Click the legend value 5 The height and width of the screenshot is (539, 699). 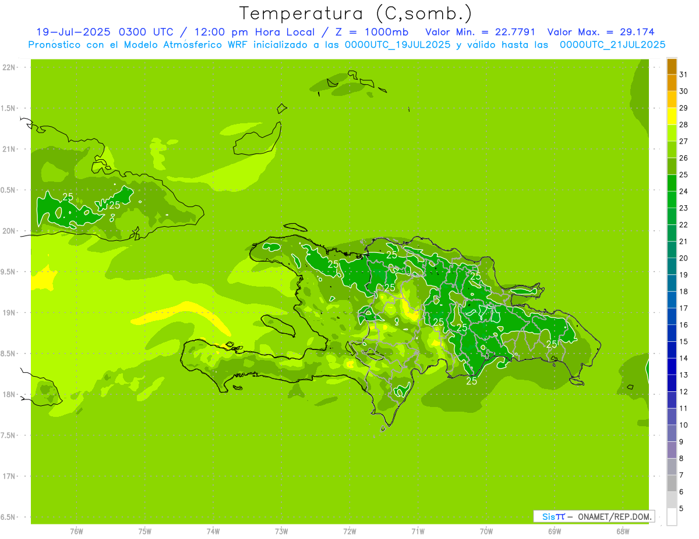682,508
